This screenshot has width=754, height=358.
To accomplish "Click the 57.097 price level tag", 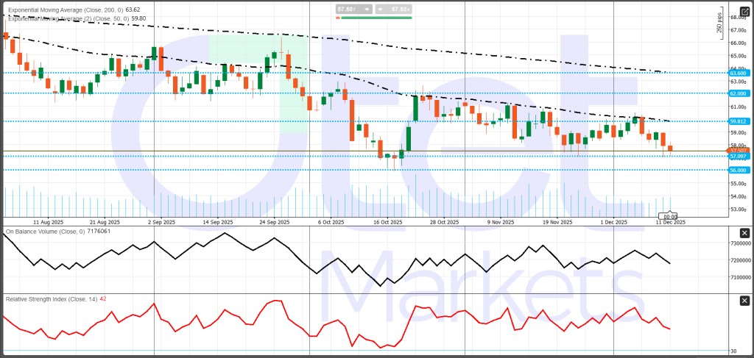I will click(x=738, y=157).
